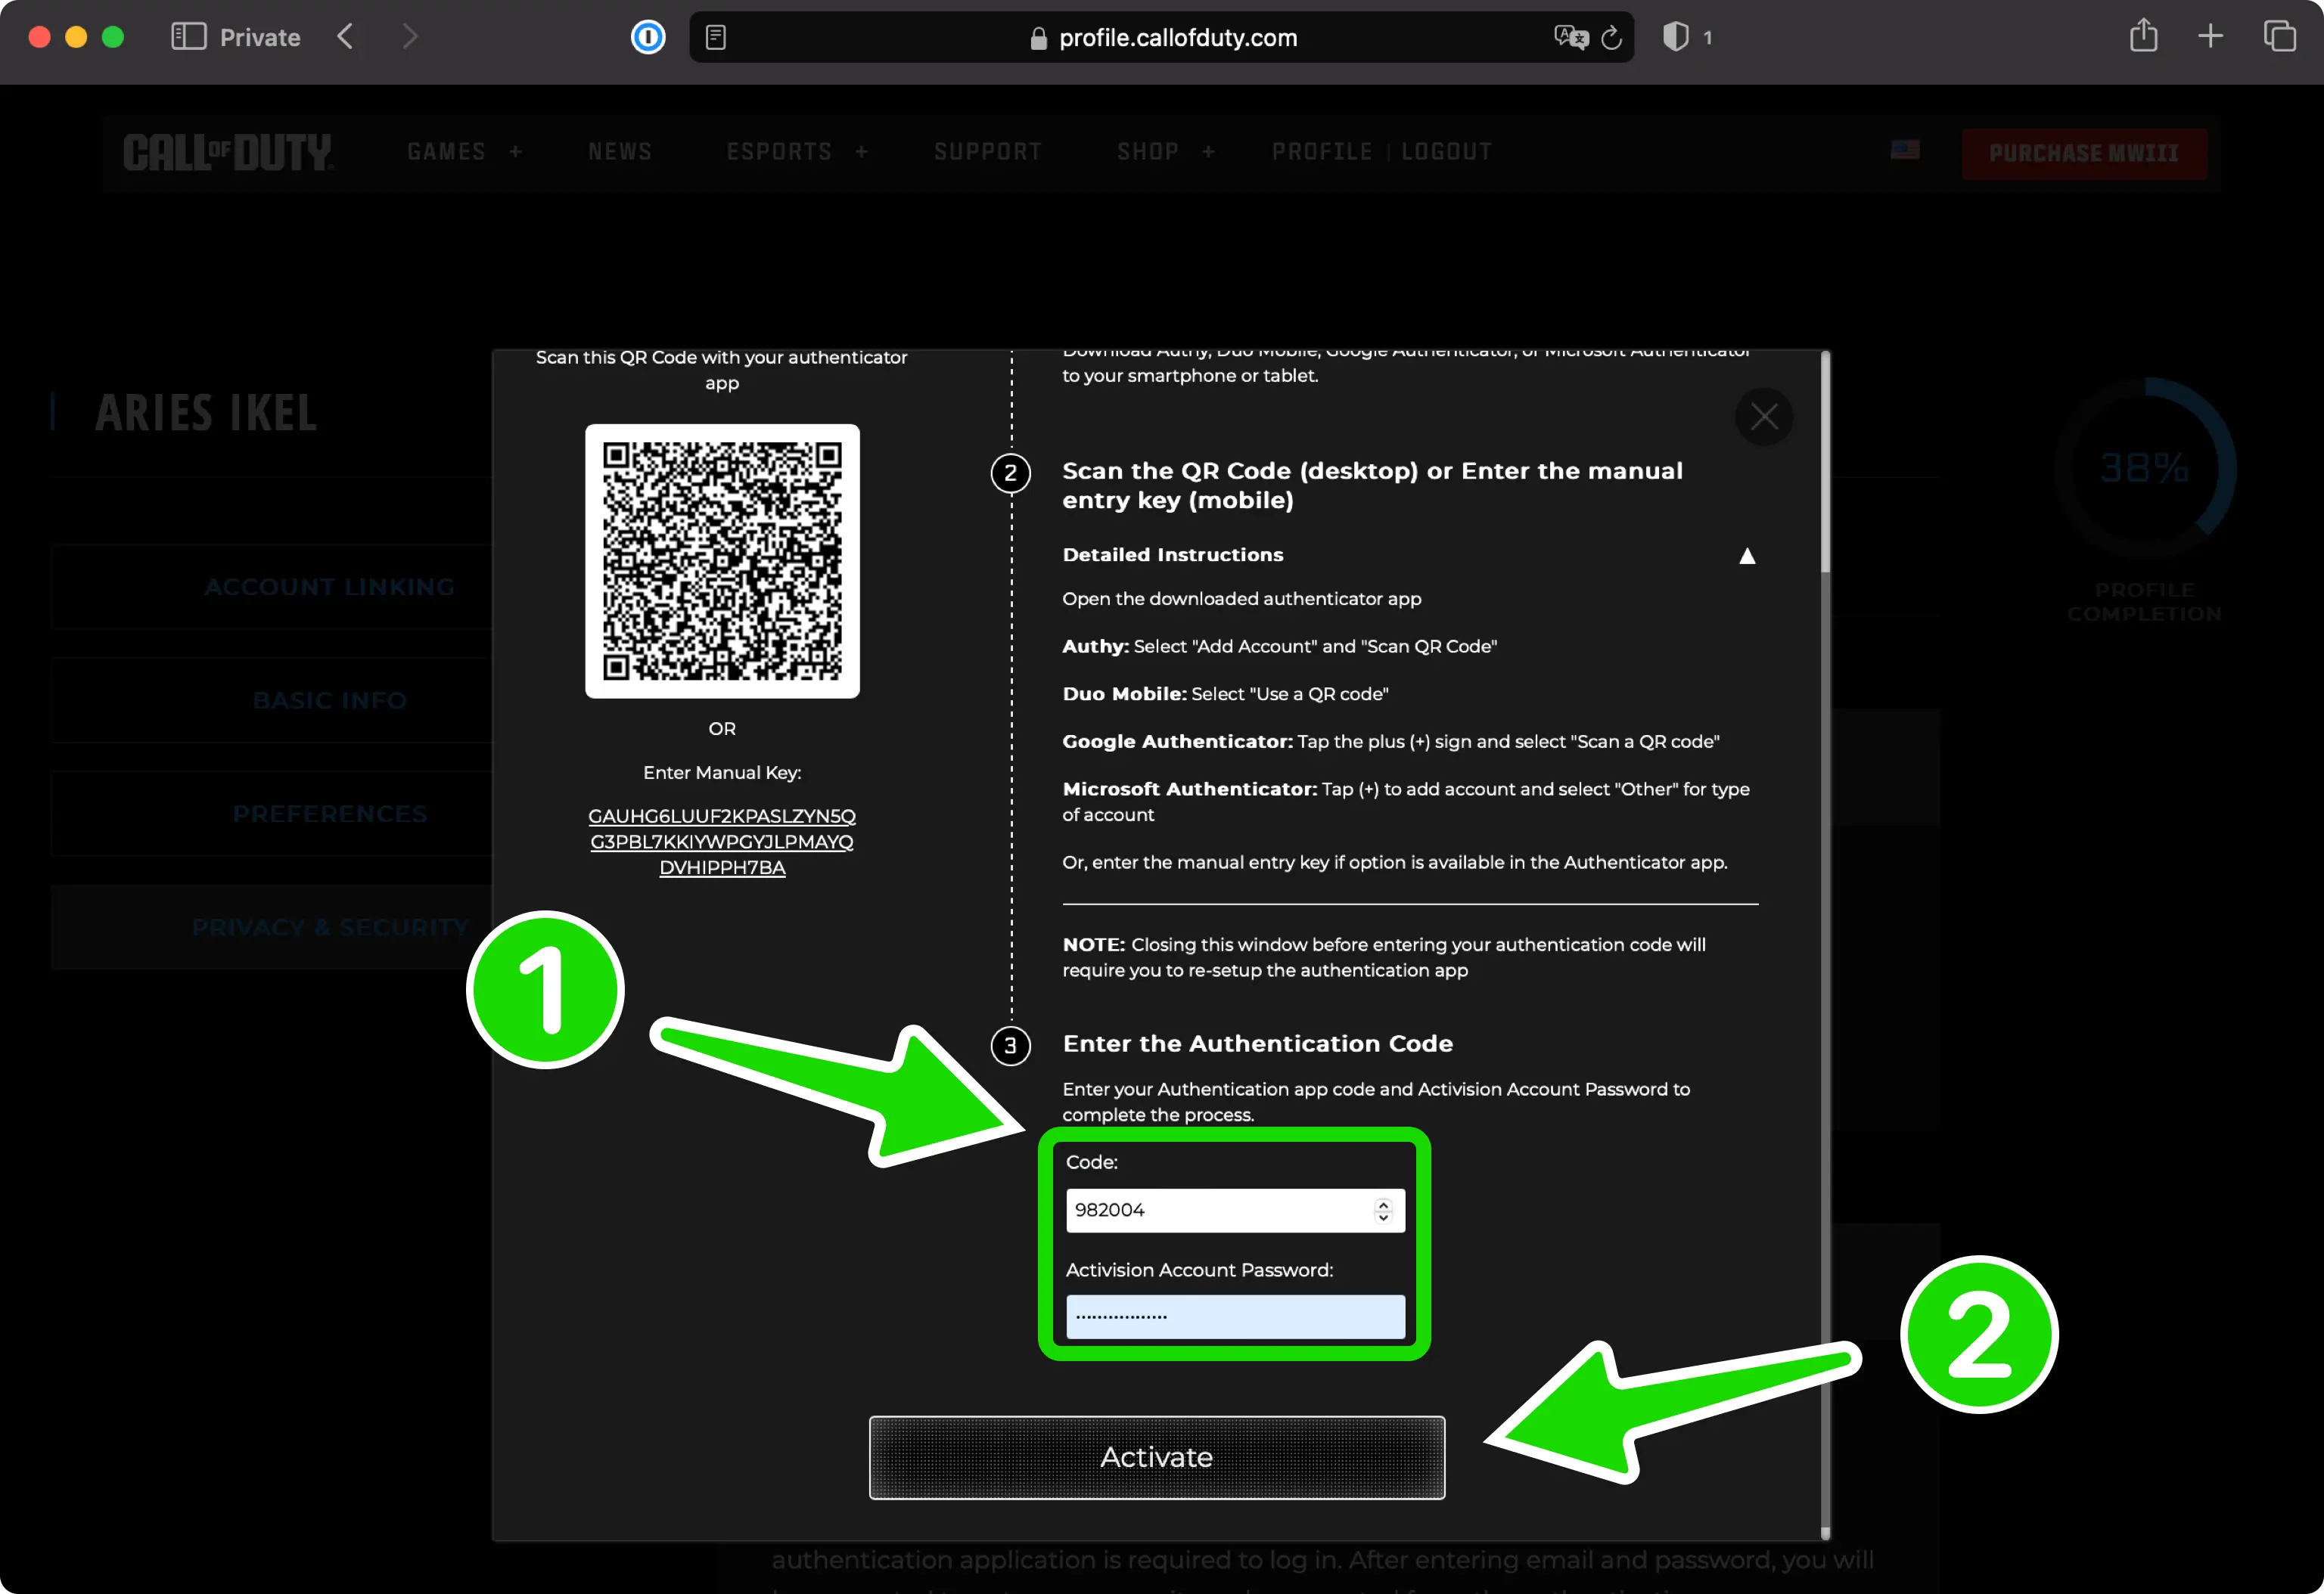Focus the Code input field

(x=1235, y=1210)
